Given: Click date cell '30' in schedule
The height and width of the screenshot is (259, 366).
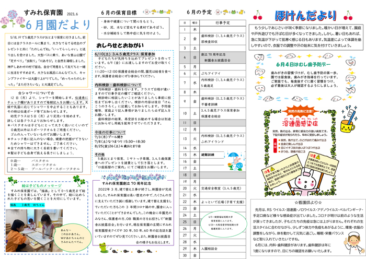Looking at the screenshot, I should [x=185, y=255].
